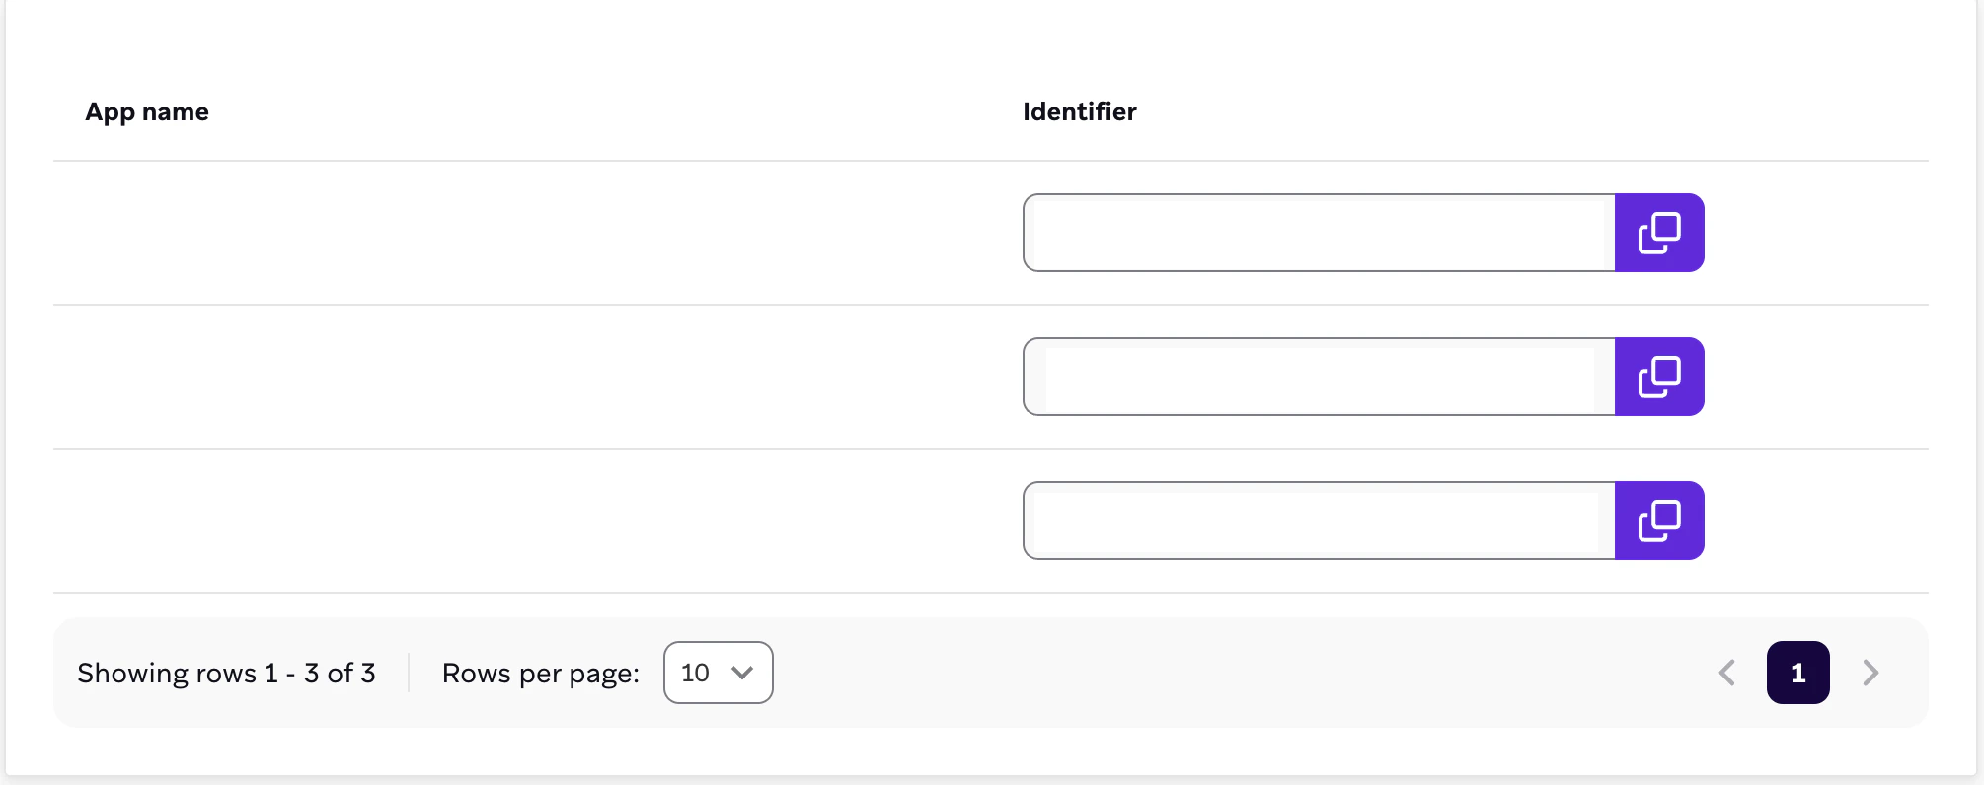Expand the page size selector showing 10
The height and width of the screenshot is (785, 1984).
click(718, 673)
